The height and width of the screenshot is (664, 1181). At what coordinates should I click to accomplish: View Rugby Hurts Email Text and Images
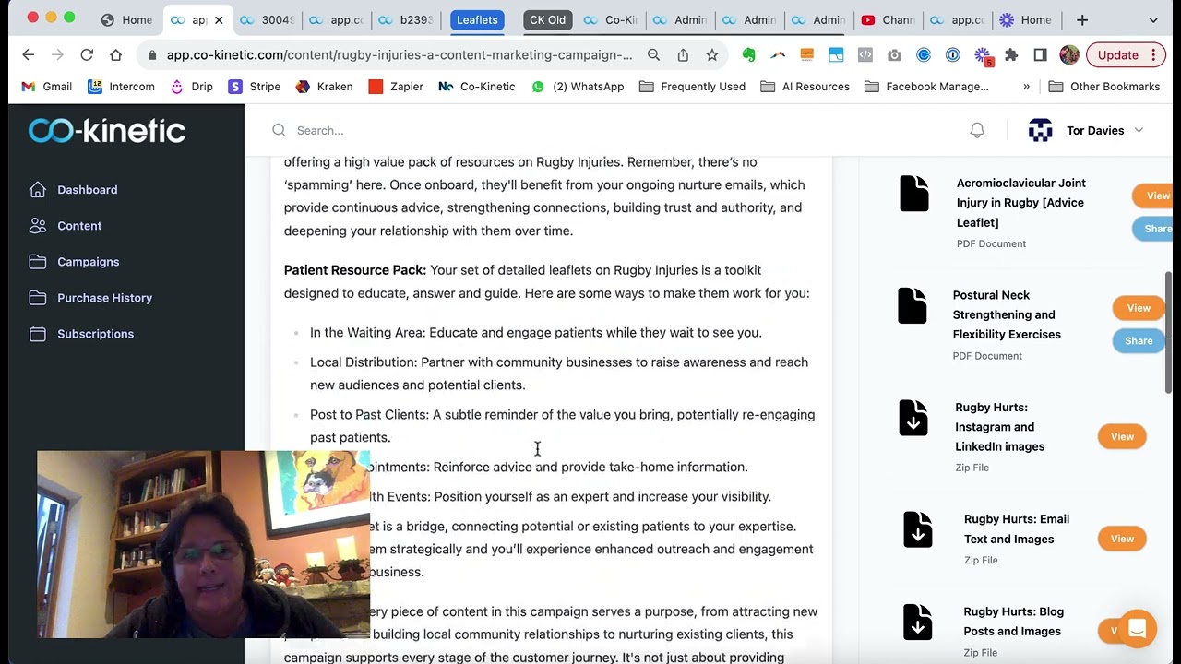[x=1122, y=539]
